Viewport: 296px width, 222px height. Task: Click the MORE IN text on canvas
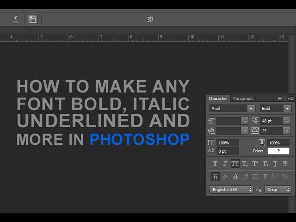(x=50, y=140)
